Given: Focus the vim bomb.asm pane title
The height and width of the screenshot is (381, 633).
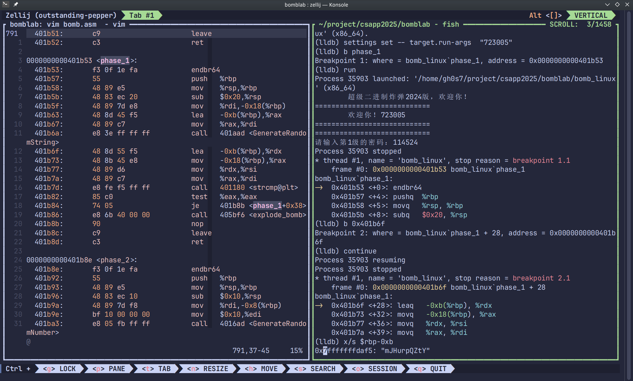Looking at the screenshot, I should pyautogui.click(x=68, y=24).
